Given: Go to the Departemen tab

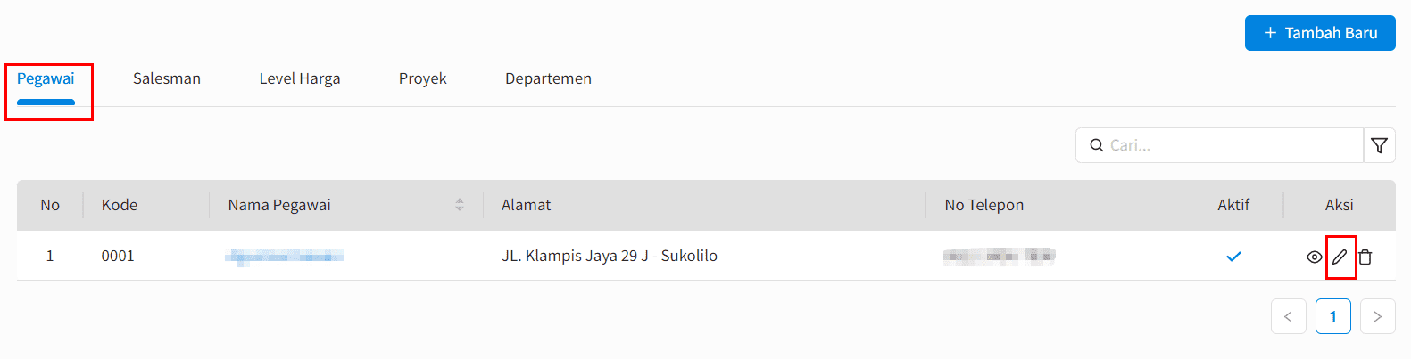Looking at the screenshot, I should click(548, 78).
